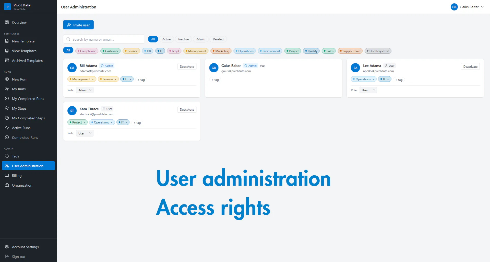The width and height of the screenshot is (490, 262).
Task: Open Active Runs page
Action: pos(28,128)
